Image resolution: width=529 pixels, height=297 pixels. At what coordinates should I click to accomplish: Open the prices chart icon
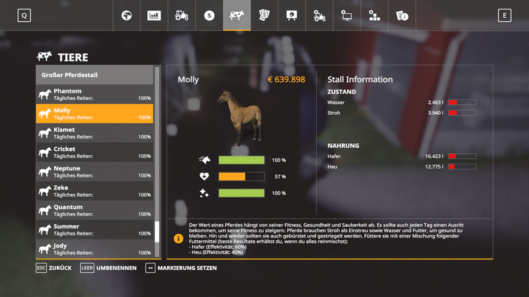154,15
